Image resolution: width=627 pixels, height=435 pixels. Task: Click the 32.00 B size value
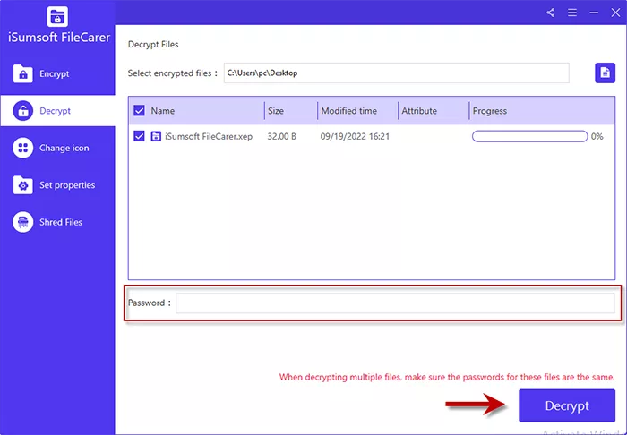pyautogui.click(x=282, y=137)
